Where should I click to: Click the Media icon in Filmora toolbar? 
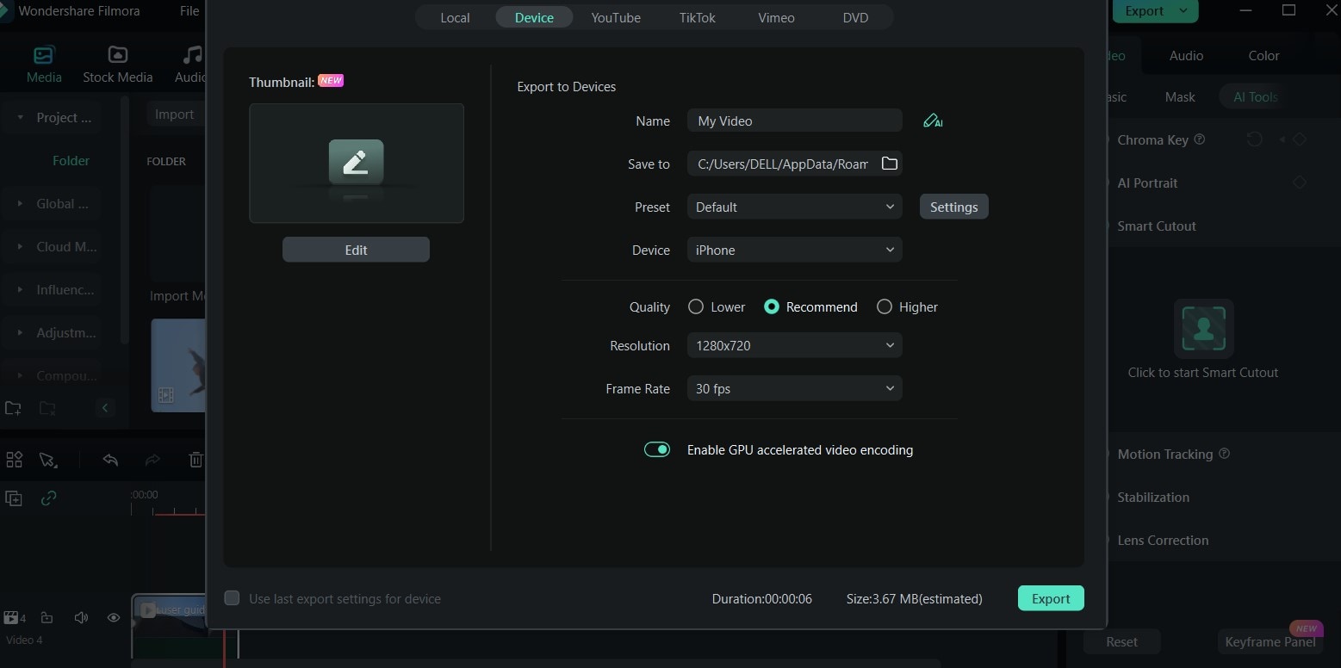[44, 56]
